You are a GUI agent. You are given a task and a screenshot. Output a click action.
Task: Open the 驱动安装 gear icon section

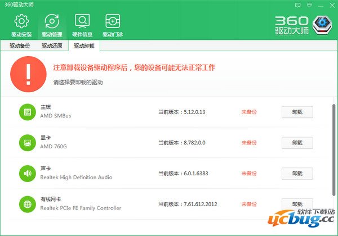point(21,25)
